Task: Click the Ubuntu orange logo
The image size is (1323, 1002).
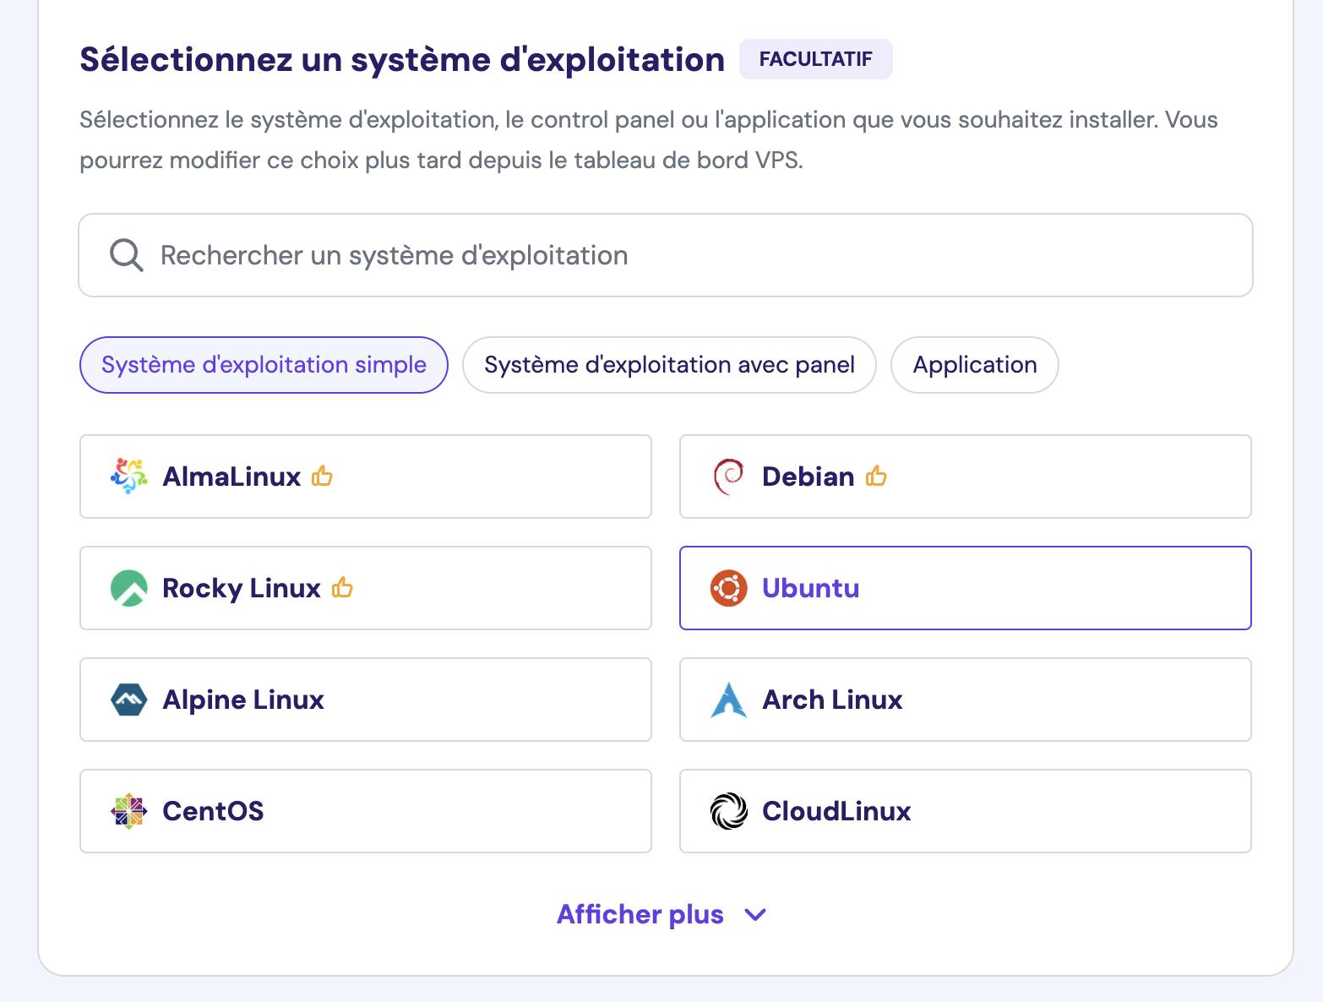Action: [729, 588]
